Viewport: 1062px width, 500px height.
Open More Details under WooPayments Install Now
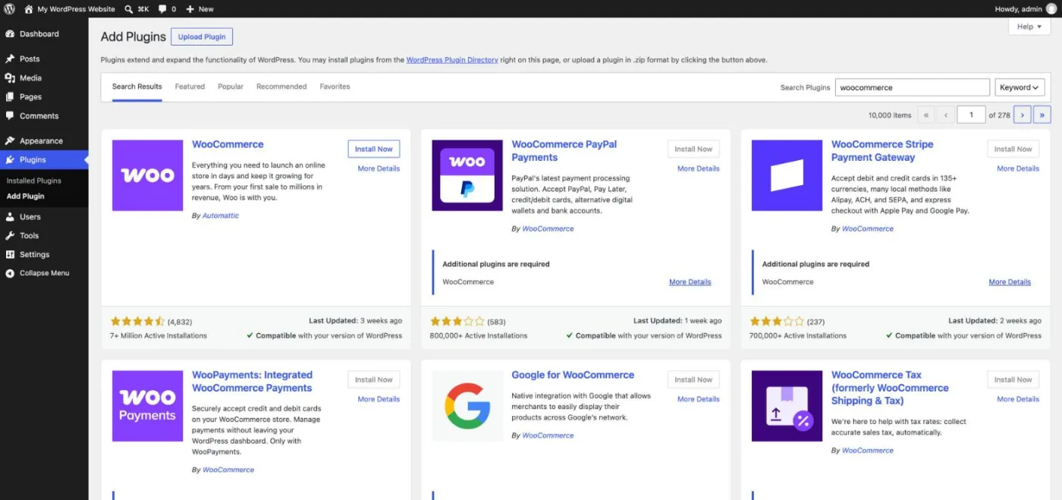click(379, 399)
